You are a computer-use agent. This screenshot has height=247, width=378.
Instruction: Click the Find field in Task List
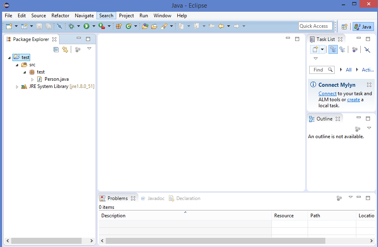[x=322, y=70]
